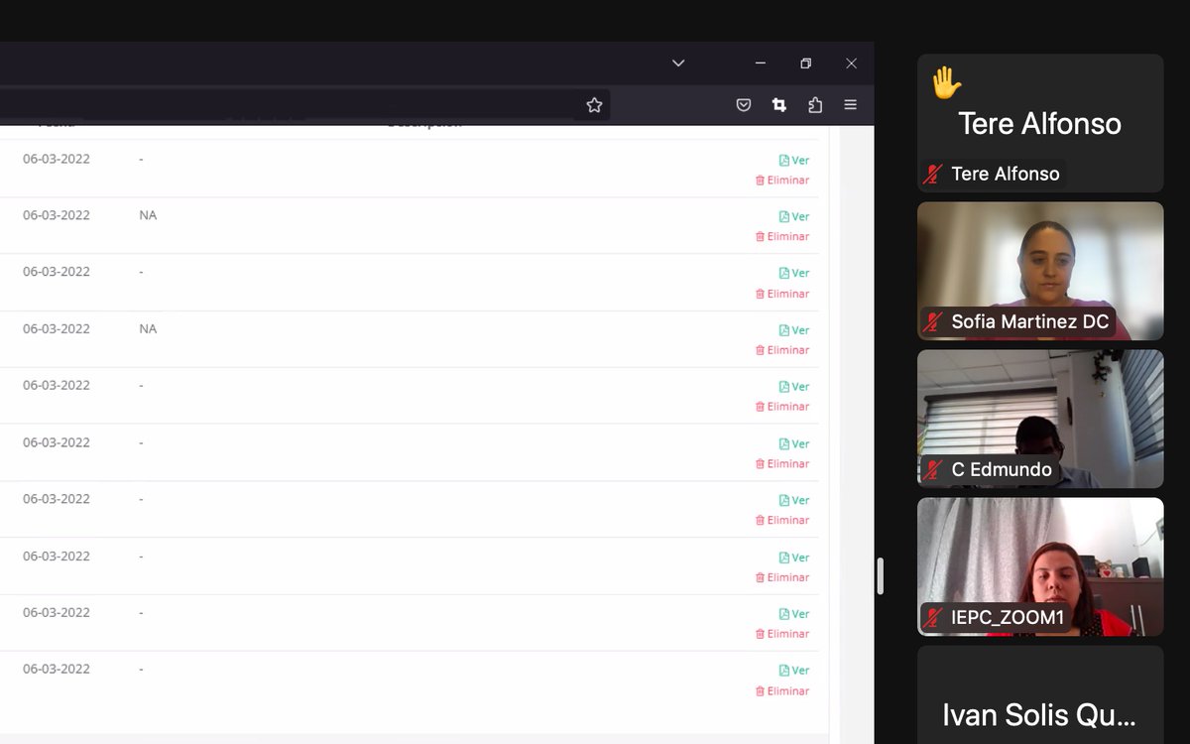Click the name label 'C Edmundo'
This screenshot has width=1190, height=744.
[1002, 469]
